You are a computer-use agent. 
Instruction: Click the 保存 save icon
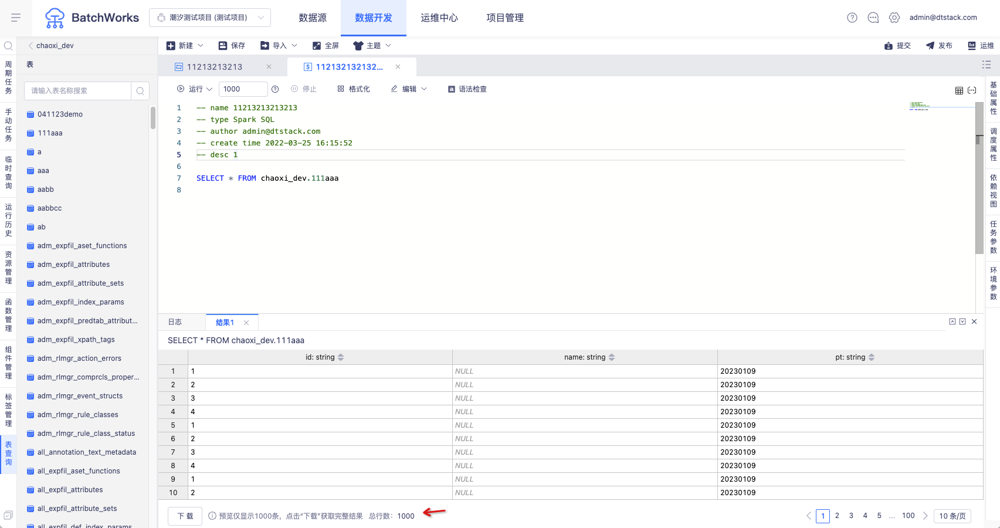223,46
